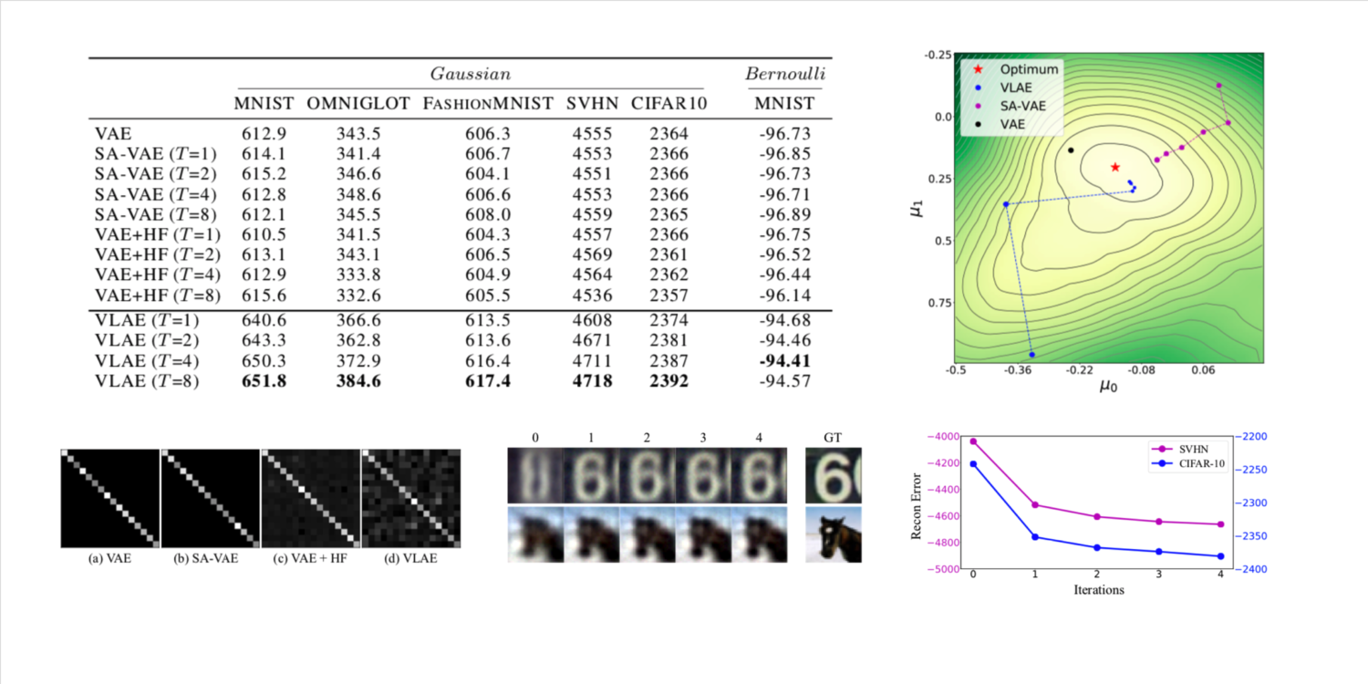Click the (c) VAE + HF covariance matrix image
Image resolution: width=1368 pixels, height=684 pixels.
point(311,498)
